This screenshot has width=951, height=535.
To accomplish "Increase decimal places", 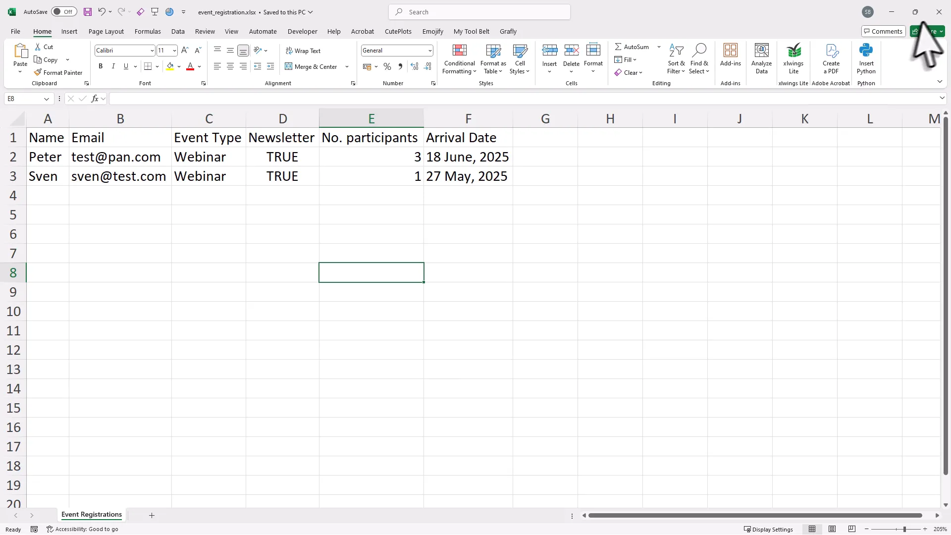I will (x=415, y=66).
